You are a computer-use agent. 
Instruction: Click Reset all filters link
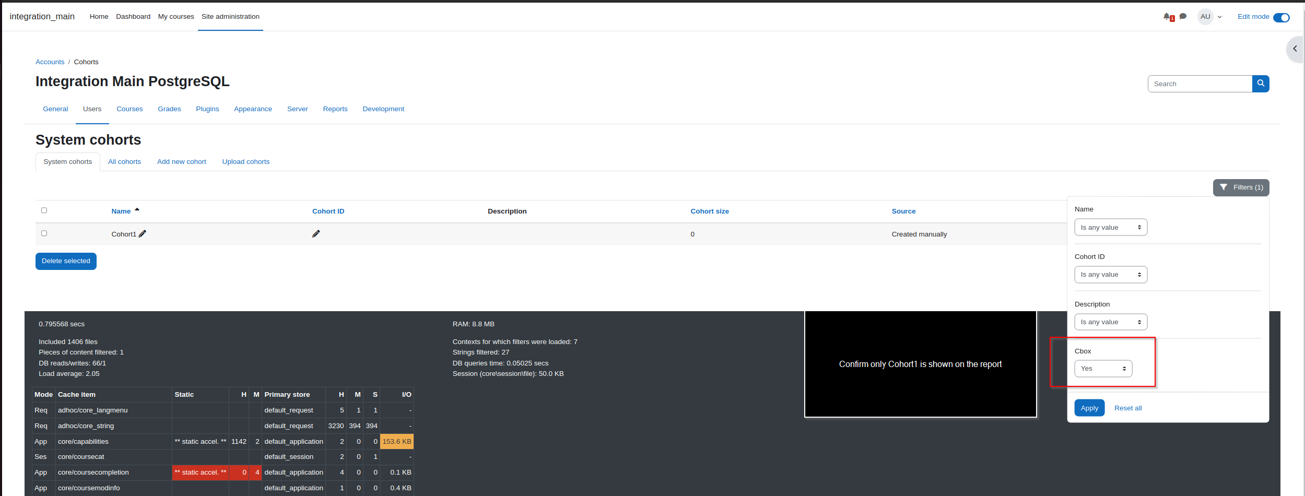[1128, 408]
